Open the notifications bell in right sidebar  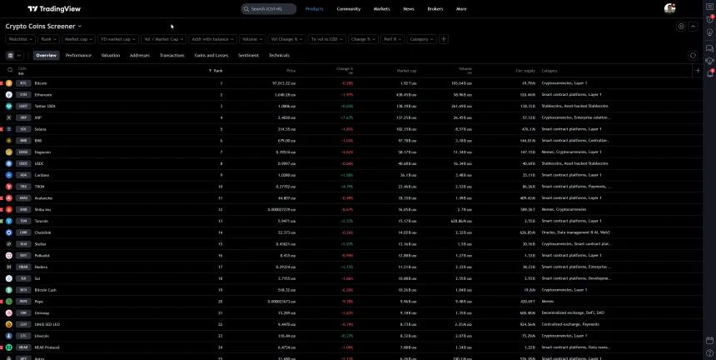709,73
